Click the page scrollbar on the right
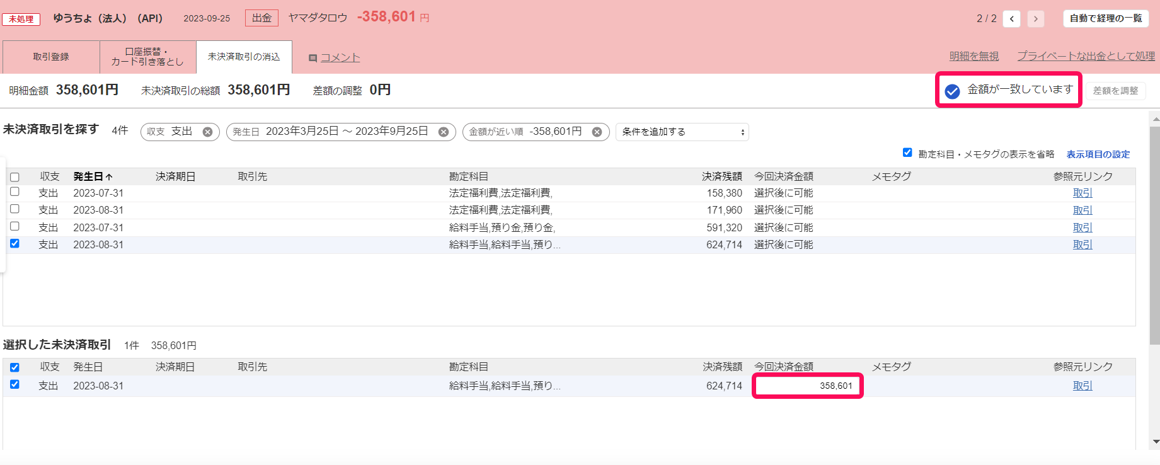The width and height of the screenshot is (1160, 465). point(1155,236)
